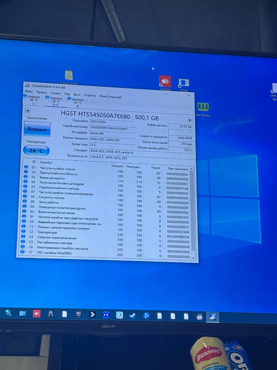277x370 pixels.
Task: Click status circle of attribute 09
Action: point(25,201)
